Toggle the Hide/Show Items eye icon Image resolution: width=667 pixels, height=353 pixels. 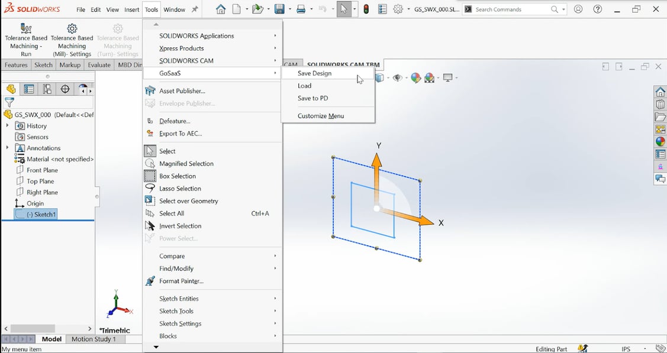(x=398, y=78)
